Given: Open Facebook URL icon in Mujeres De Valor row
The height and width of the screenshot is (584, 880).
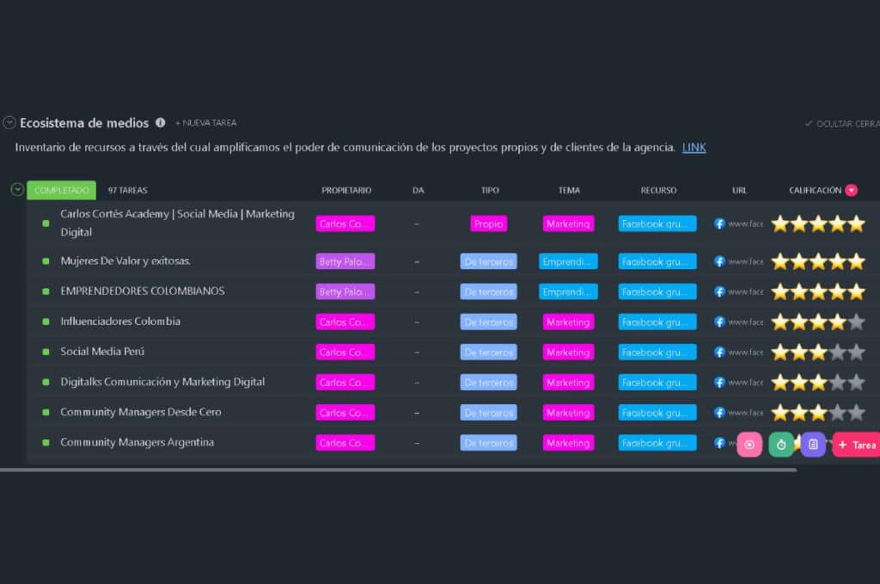Looking at the screenshot, I should coord(719,261).
